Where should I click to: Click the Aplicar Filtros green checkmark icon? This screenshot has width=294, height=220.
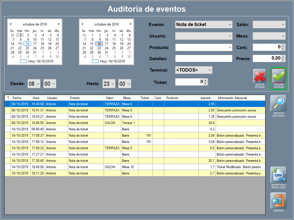tap(278, 76)
